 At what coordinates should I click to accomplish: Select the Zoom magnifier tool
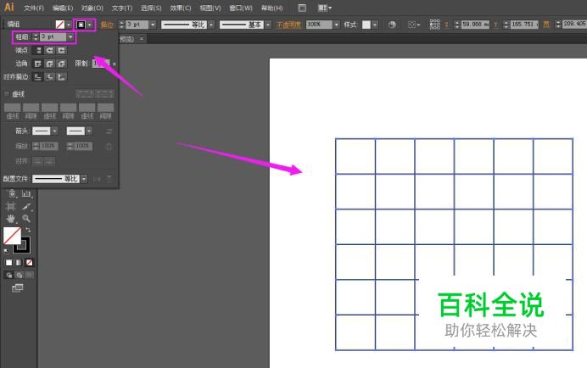point(26,219)
